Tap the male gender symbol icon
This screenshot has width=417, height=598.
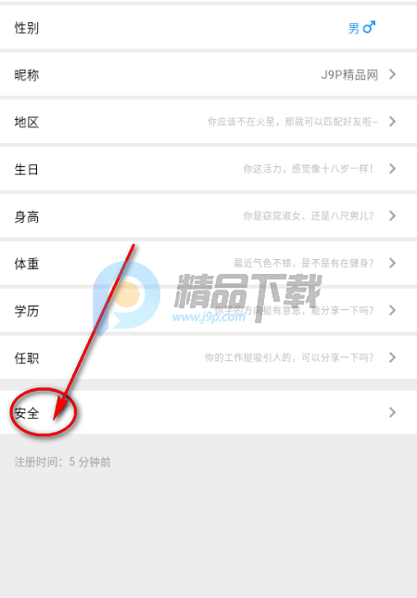click(x=369, y=28)
